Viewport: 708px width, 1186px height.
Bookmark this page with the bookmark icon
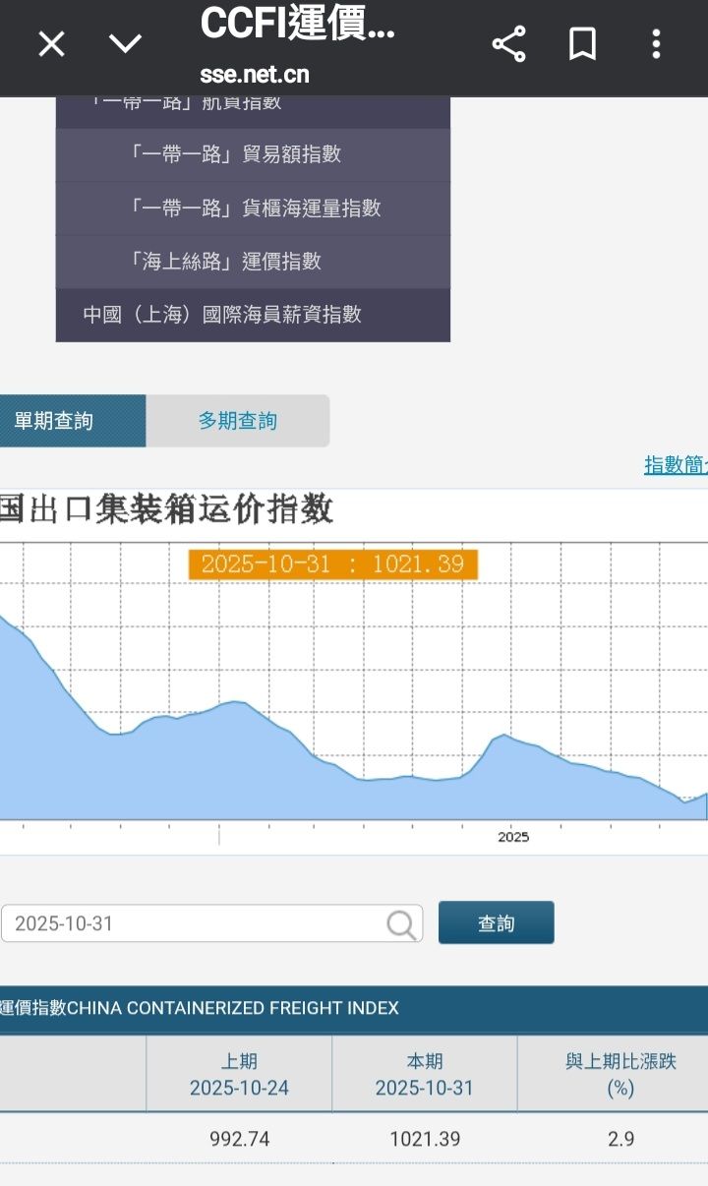click(583, 44)
